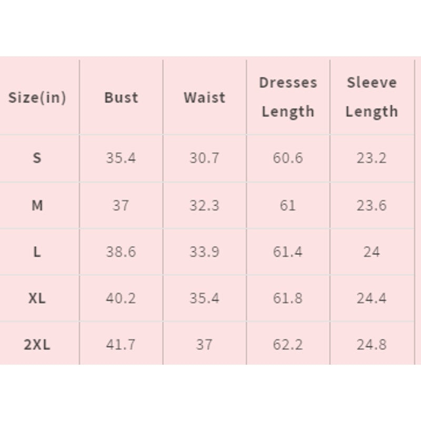
Task: Click the 23.2 sleeve length cell
Action: pyautogui.click(x=372, y=158)
